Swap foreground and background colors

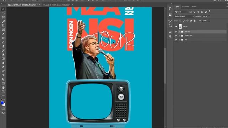coord(4,100)
